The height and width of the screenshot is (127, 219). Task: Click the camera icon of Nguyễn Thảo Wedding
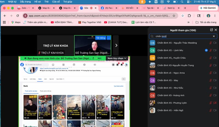point(215,43)
